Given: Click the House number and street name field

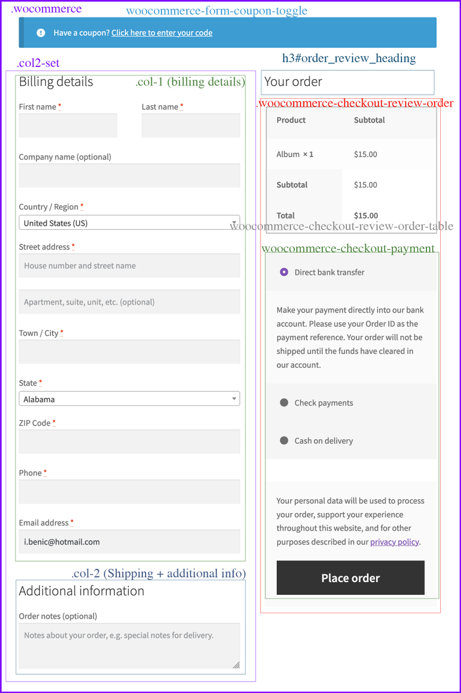Looking at the screenshot, I should [129, 266].
